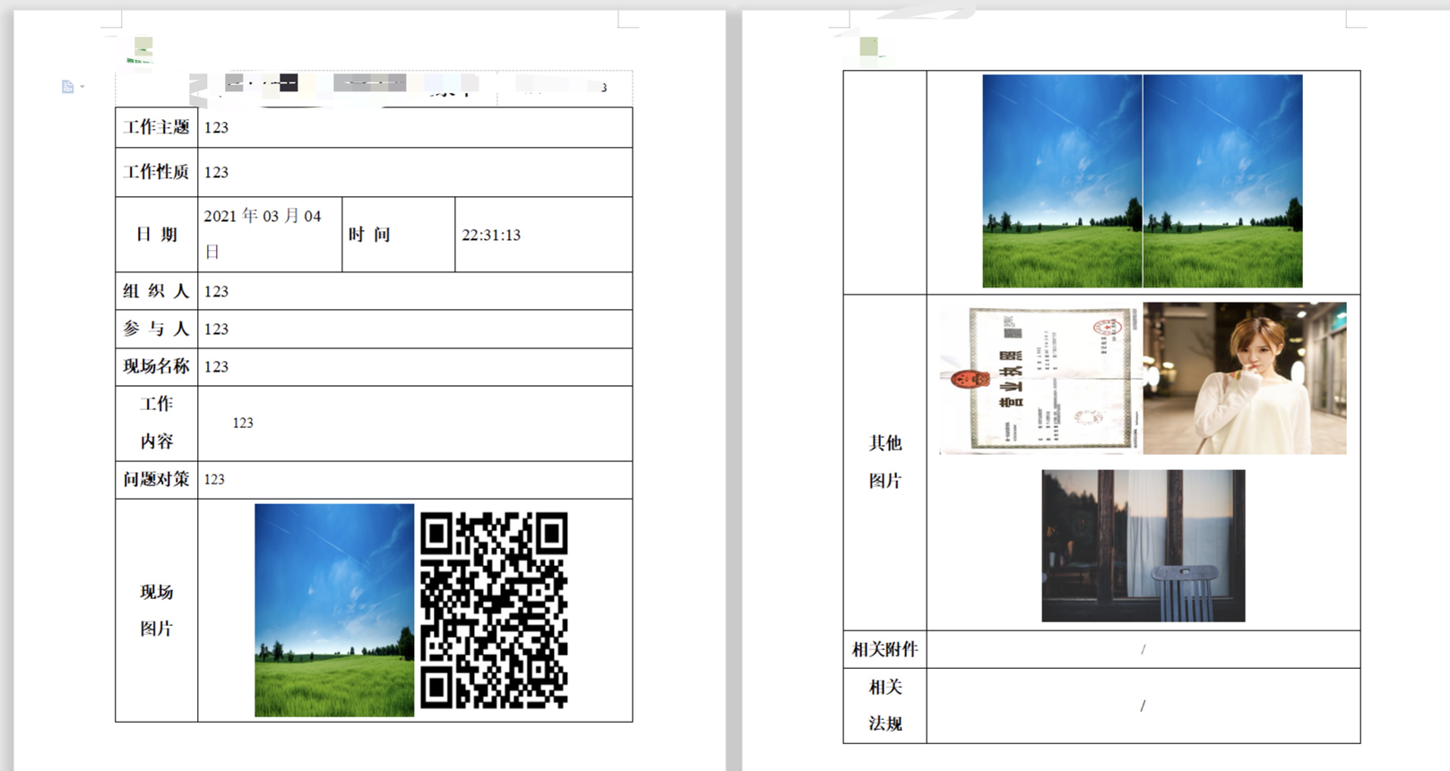Click the header logo image on page one
1450x771 pixels.
point(140,50)
